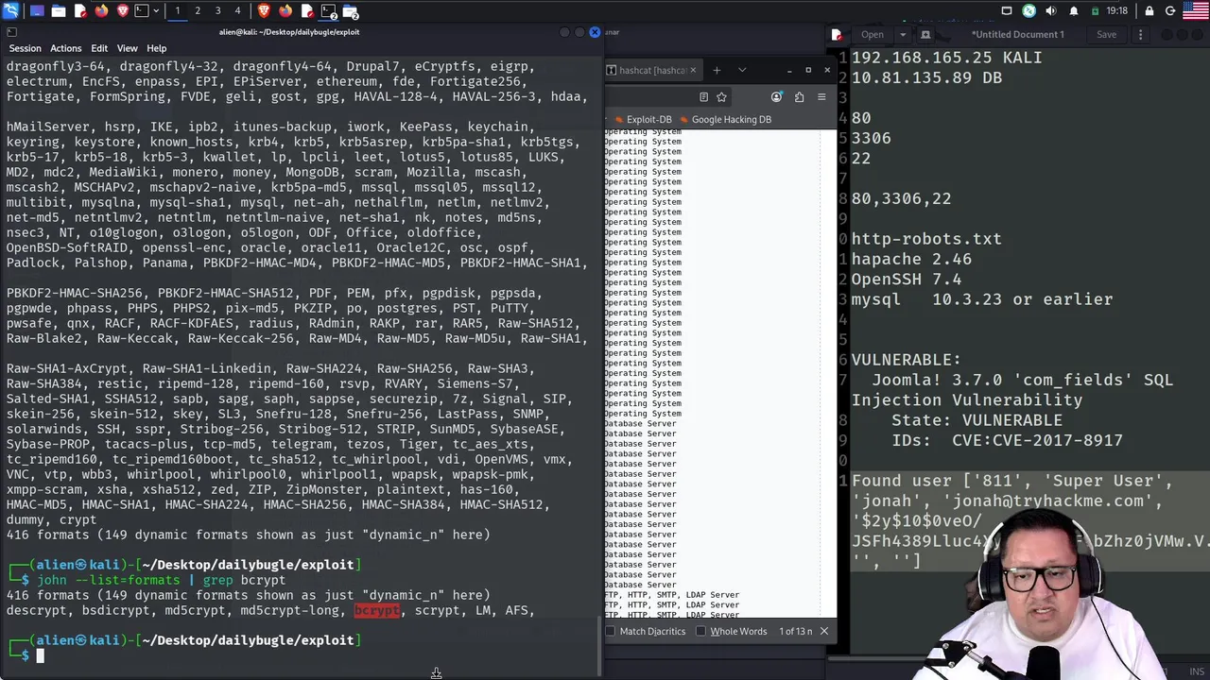Click the file manager icon in the panel launchers
The width and height of the screenshot is (1210, 680).
[58, 10]
